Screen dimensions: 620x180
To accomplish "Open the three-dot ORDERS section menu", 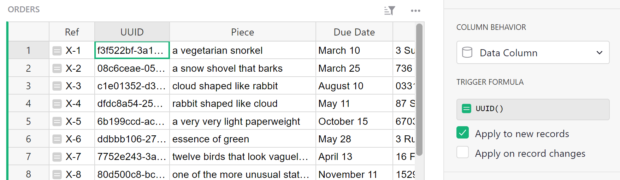I will point(415,11).
